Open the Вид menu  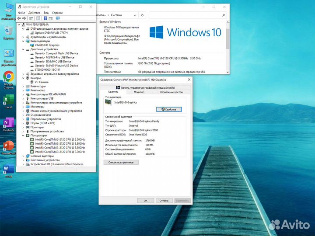(x=46, y=13)
